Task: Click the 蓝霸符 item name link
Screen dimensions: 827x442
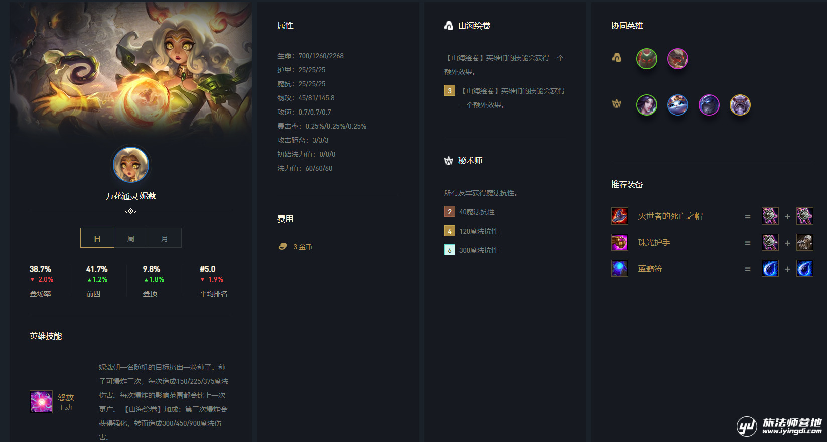Action: point(650,269)
